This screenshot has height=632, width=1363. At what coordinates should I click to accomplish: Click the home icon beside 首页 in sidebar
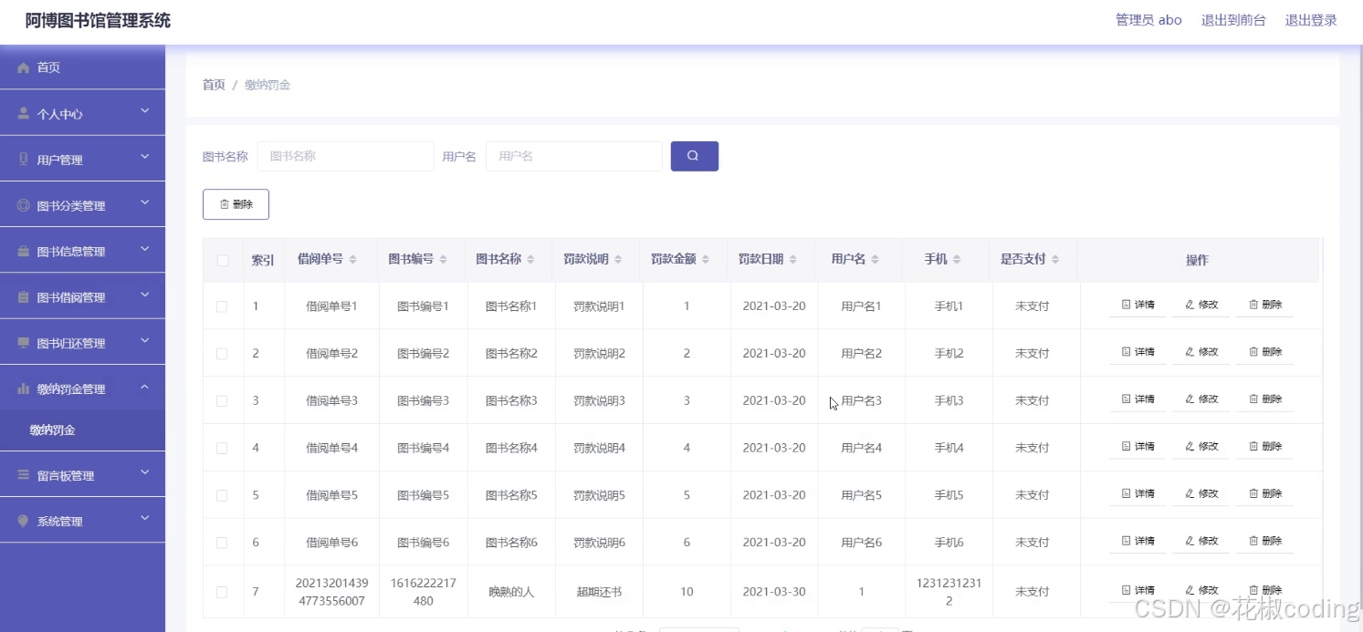(x=23, y=67)
